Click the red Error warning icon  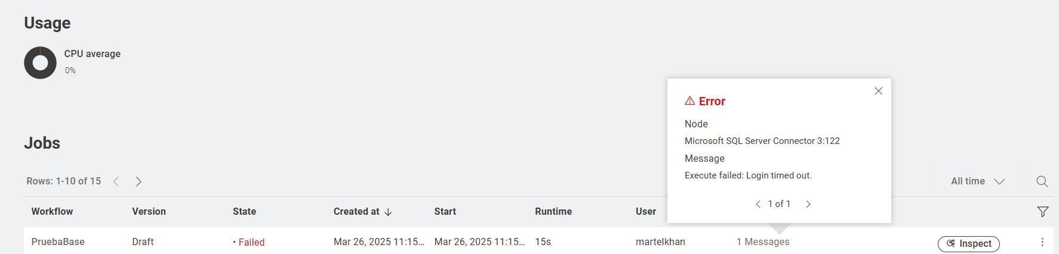[x=689, y=101]
